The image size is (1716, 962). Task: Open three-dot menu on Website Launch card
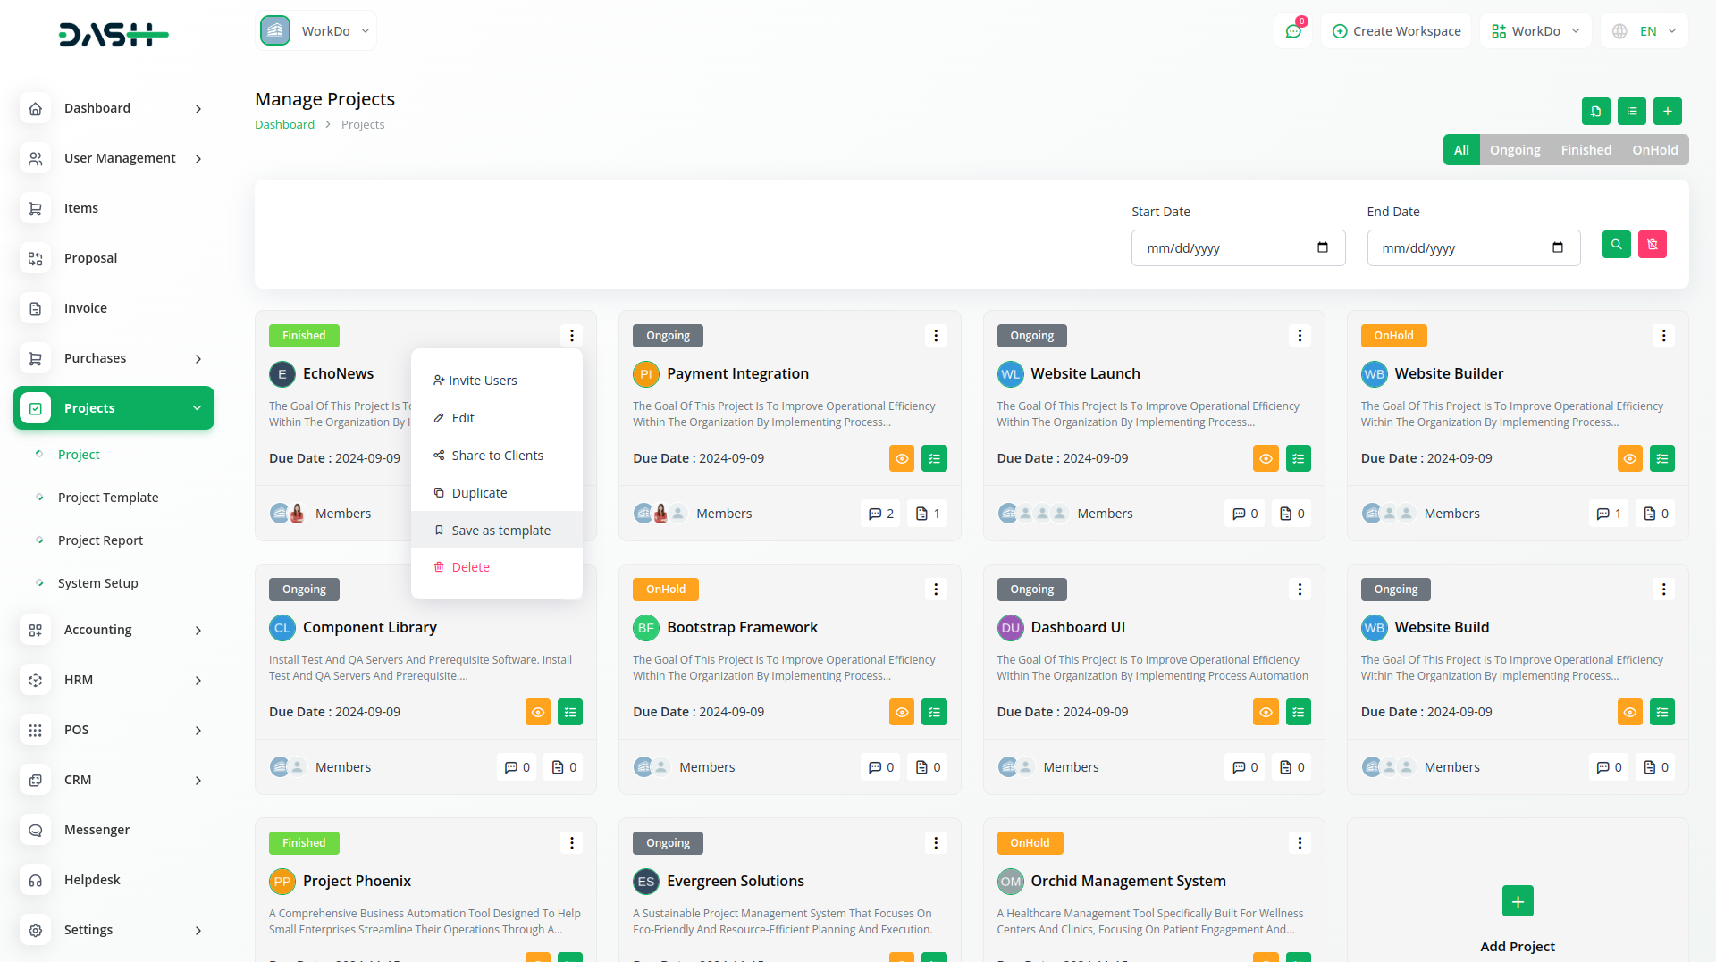coord(1300,336)
